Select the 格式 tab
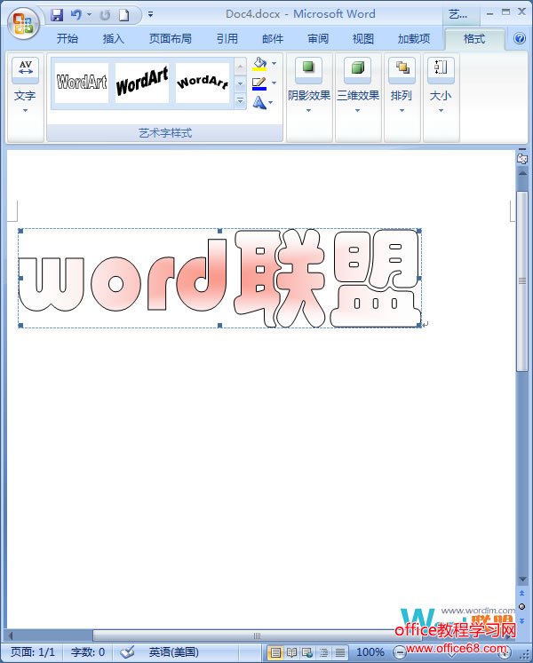The width and height of the screenshot is (533, 663). point(474,39)
